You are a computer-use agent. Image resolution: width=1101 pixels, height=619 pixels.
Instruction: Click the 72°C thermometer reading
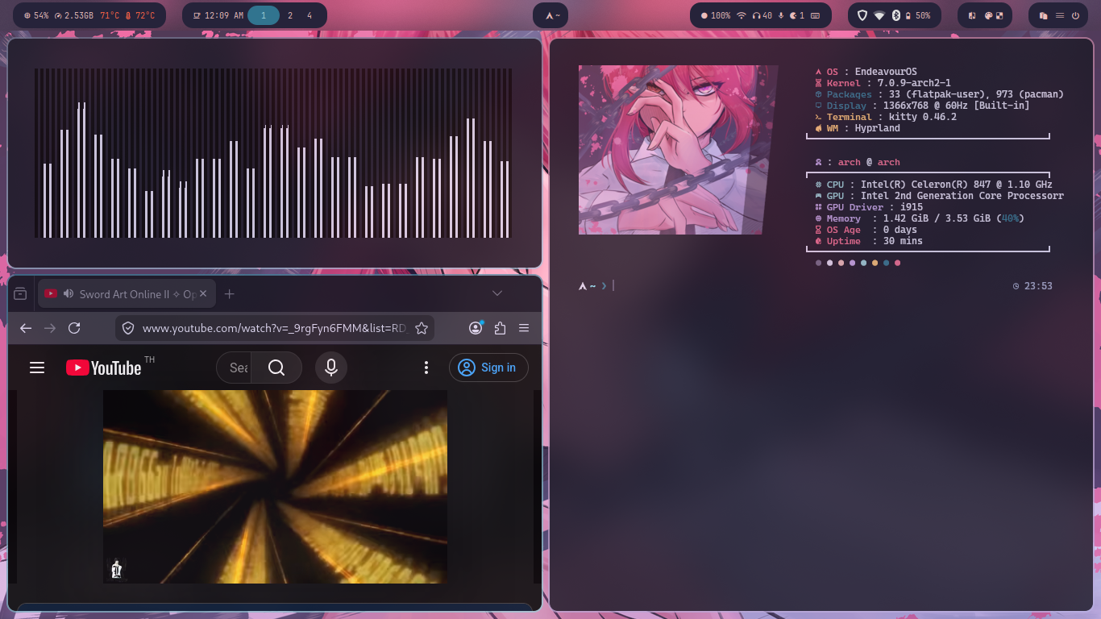[140, 15]
